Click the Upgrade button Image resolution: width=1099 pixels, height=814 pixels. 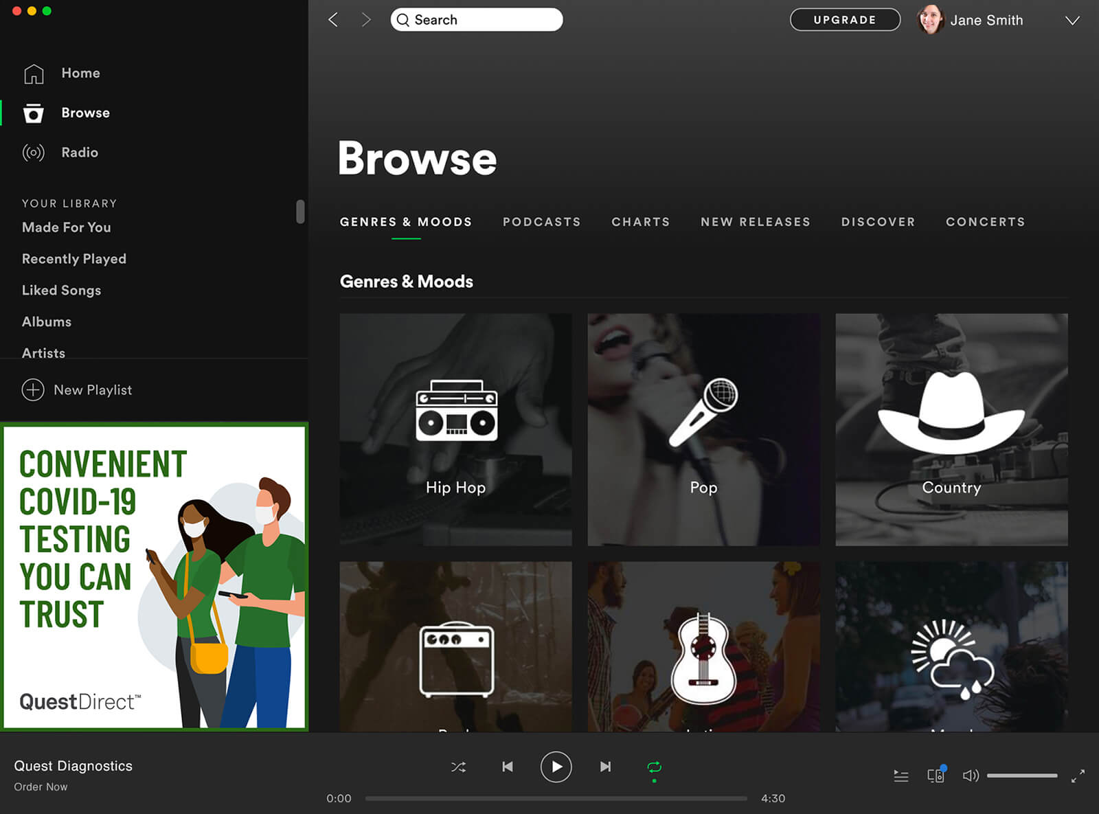coord(844,20)
